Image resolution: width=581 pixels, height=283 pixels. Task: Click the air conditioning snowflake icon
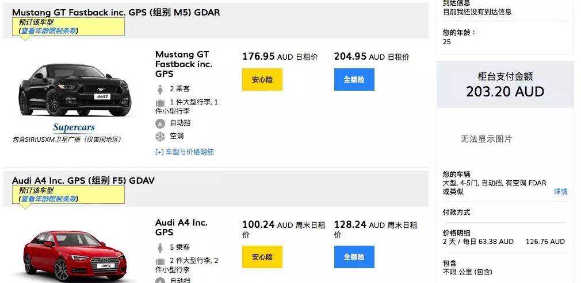[160, 137]
